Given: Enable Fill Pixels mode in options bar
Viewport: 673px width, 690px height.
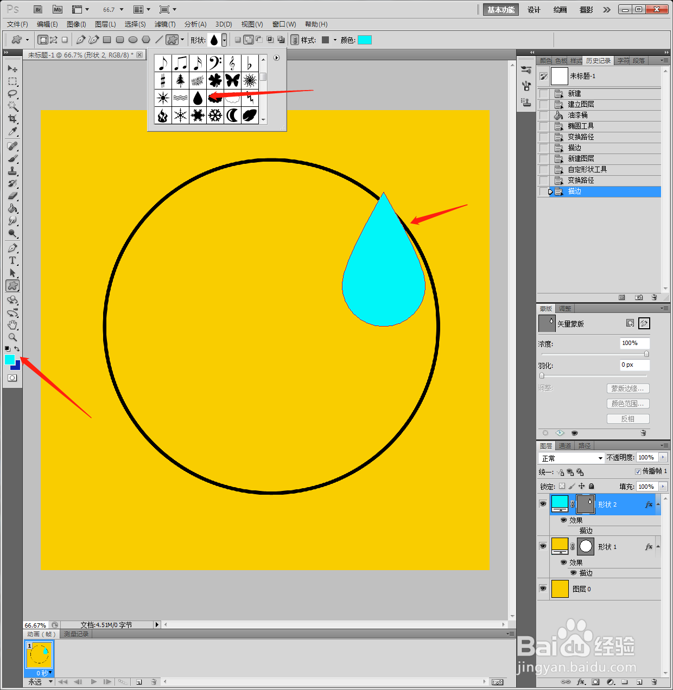Looking at the screenshot, I should 65,40.
